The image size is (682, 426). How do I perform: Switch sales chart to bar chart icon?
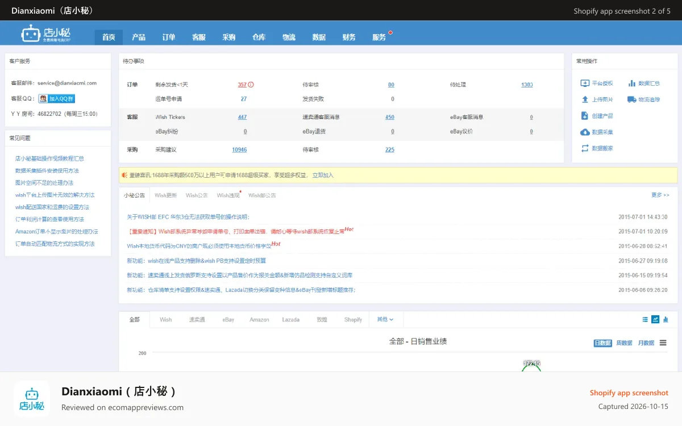(x=666, y=319)
